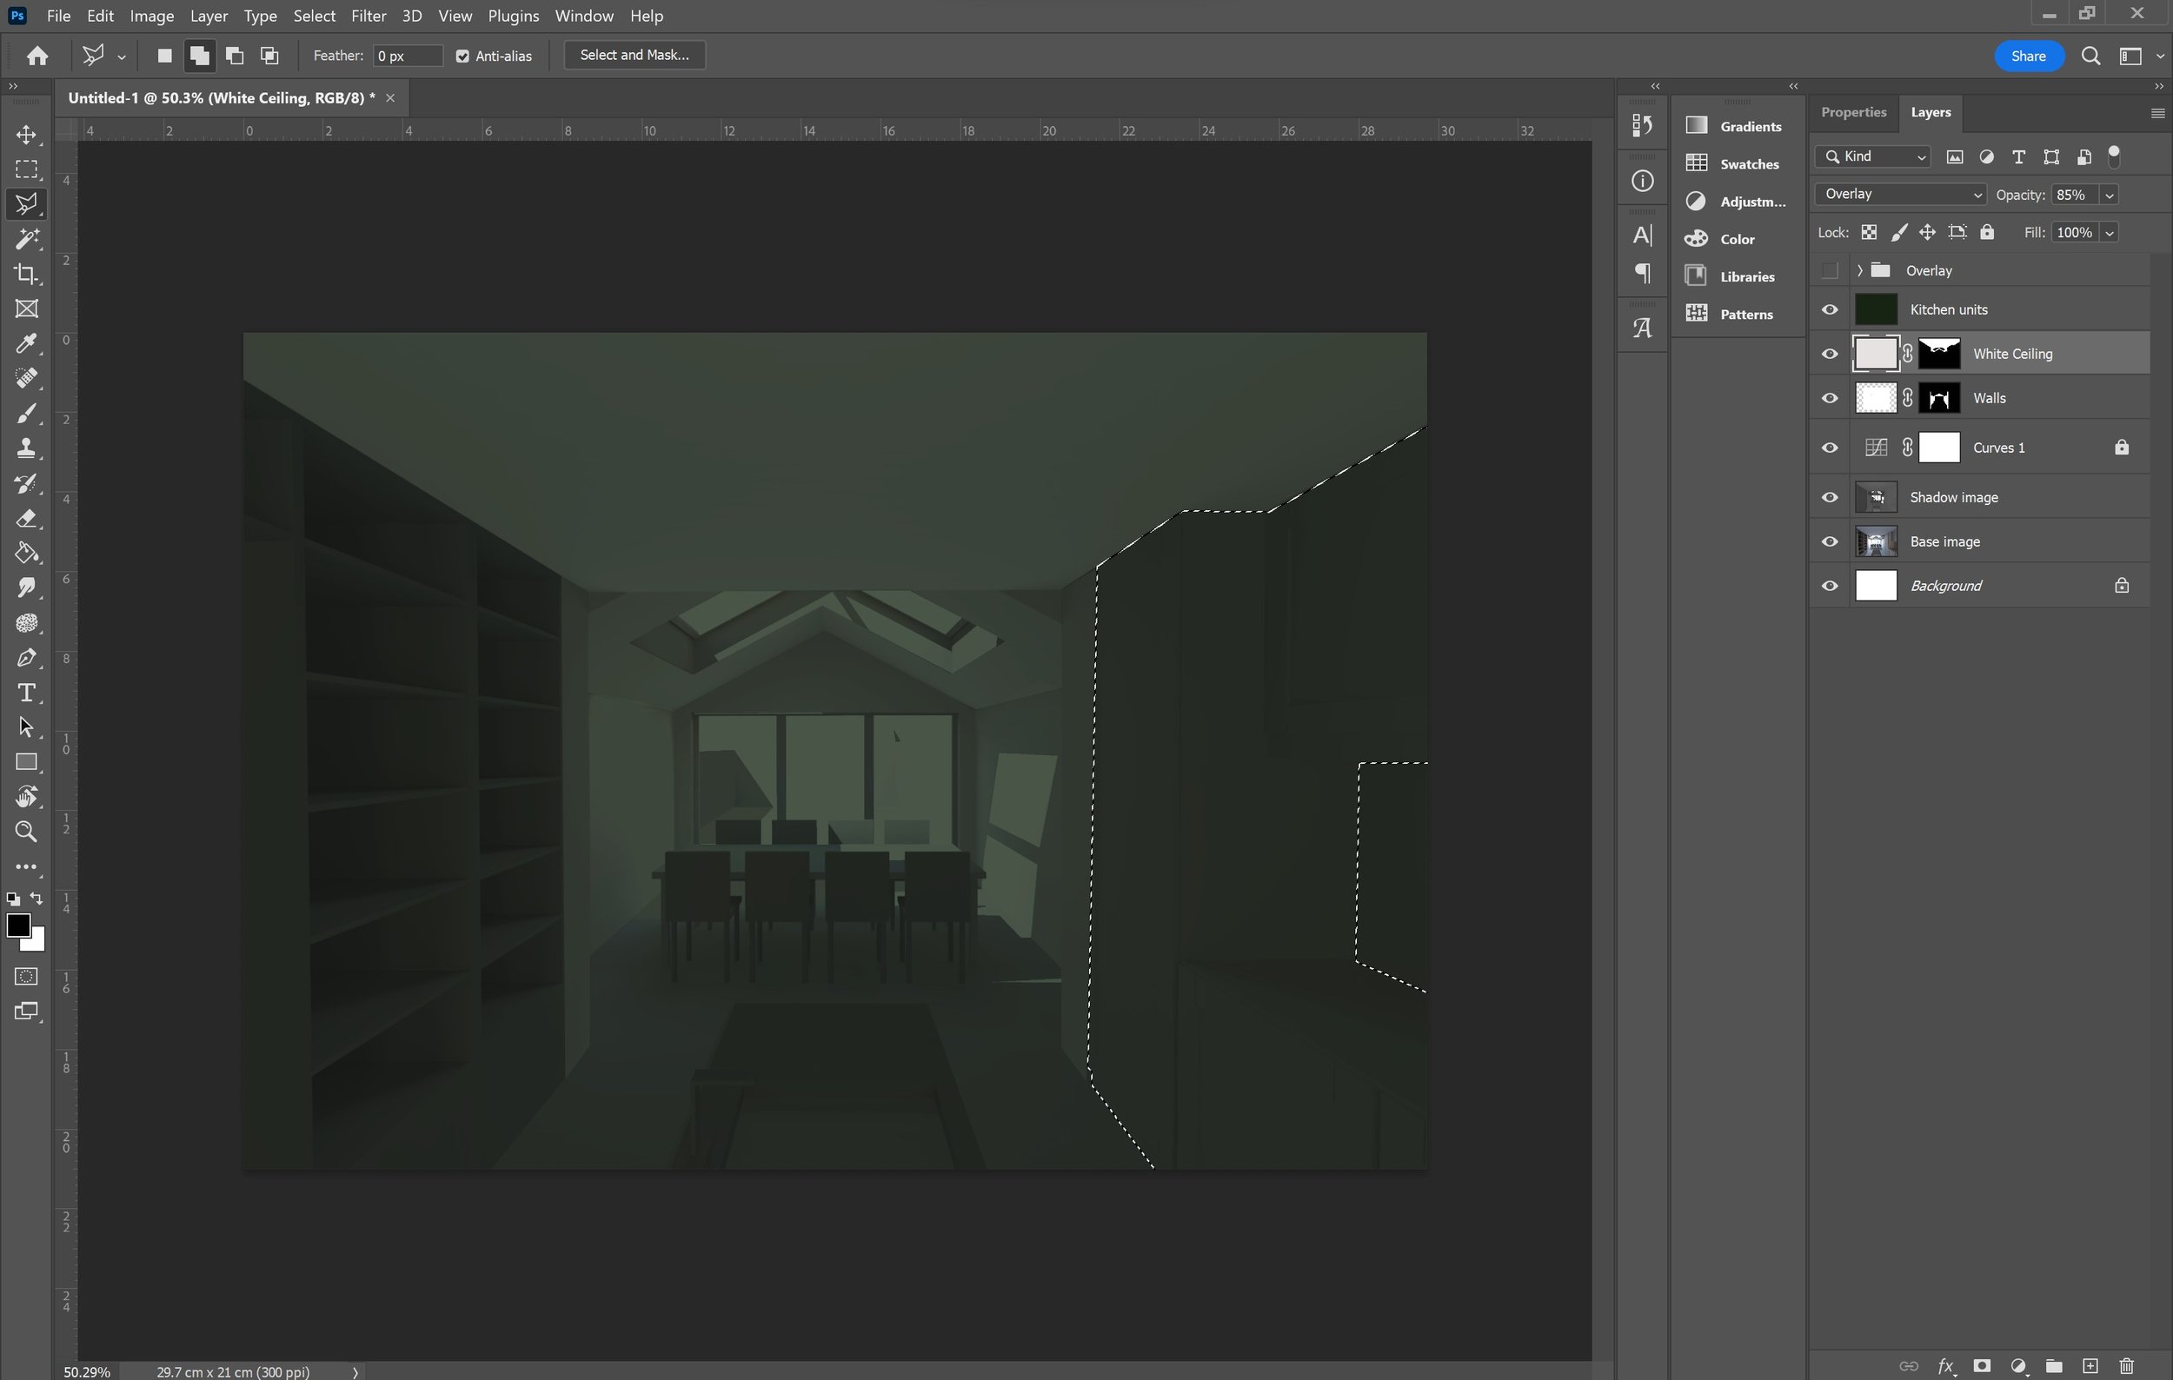This screenshot has width=2173, height=1380.
Task: Choose Subtract from Selection mode
Action: (235, 56)
